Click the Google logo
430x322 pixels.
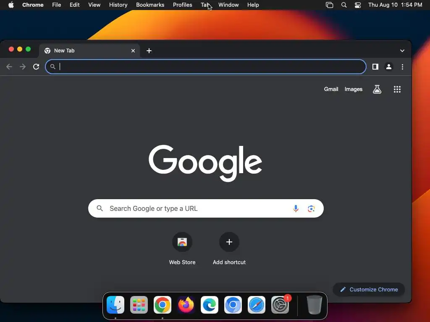click(x=205, y=163)
